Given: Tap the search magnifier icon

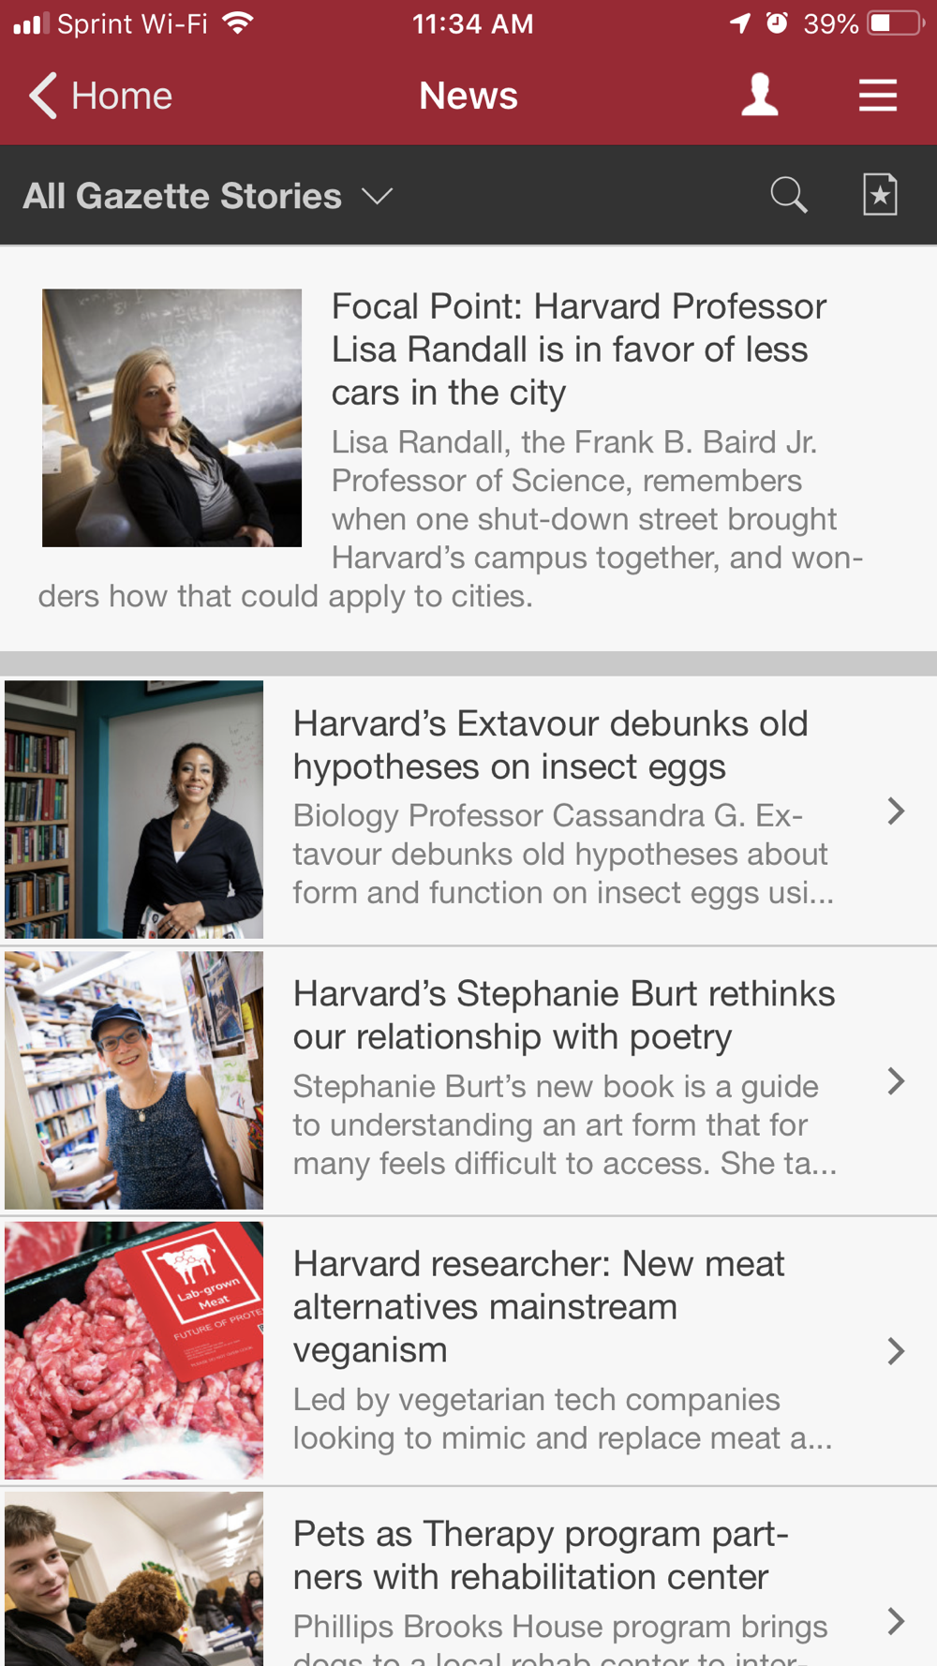Looking at the screenshot, I should 788,195.
